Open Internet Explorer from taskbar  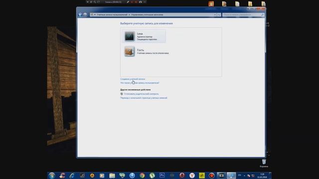tap(72, 176)
